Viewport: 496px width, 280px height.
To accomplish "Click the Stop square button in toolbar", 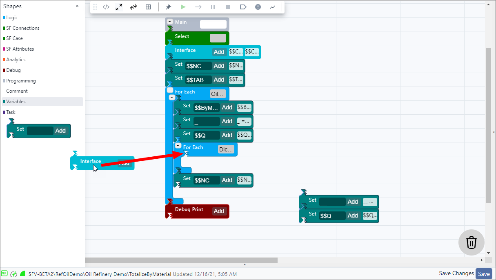I will point(228,7).
